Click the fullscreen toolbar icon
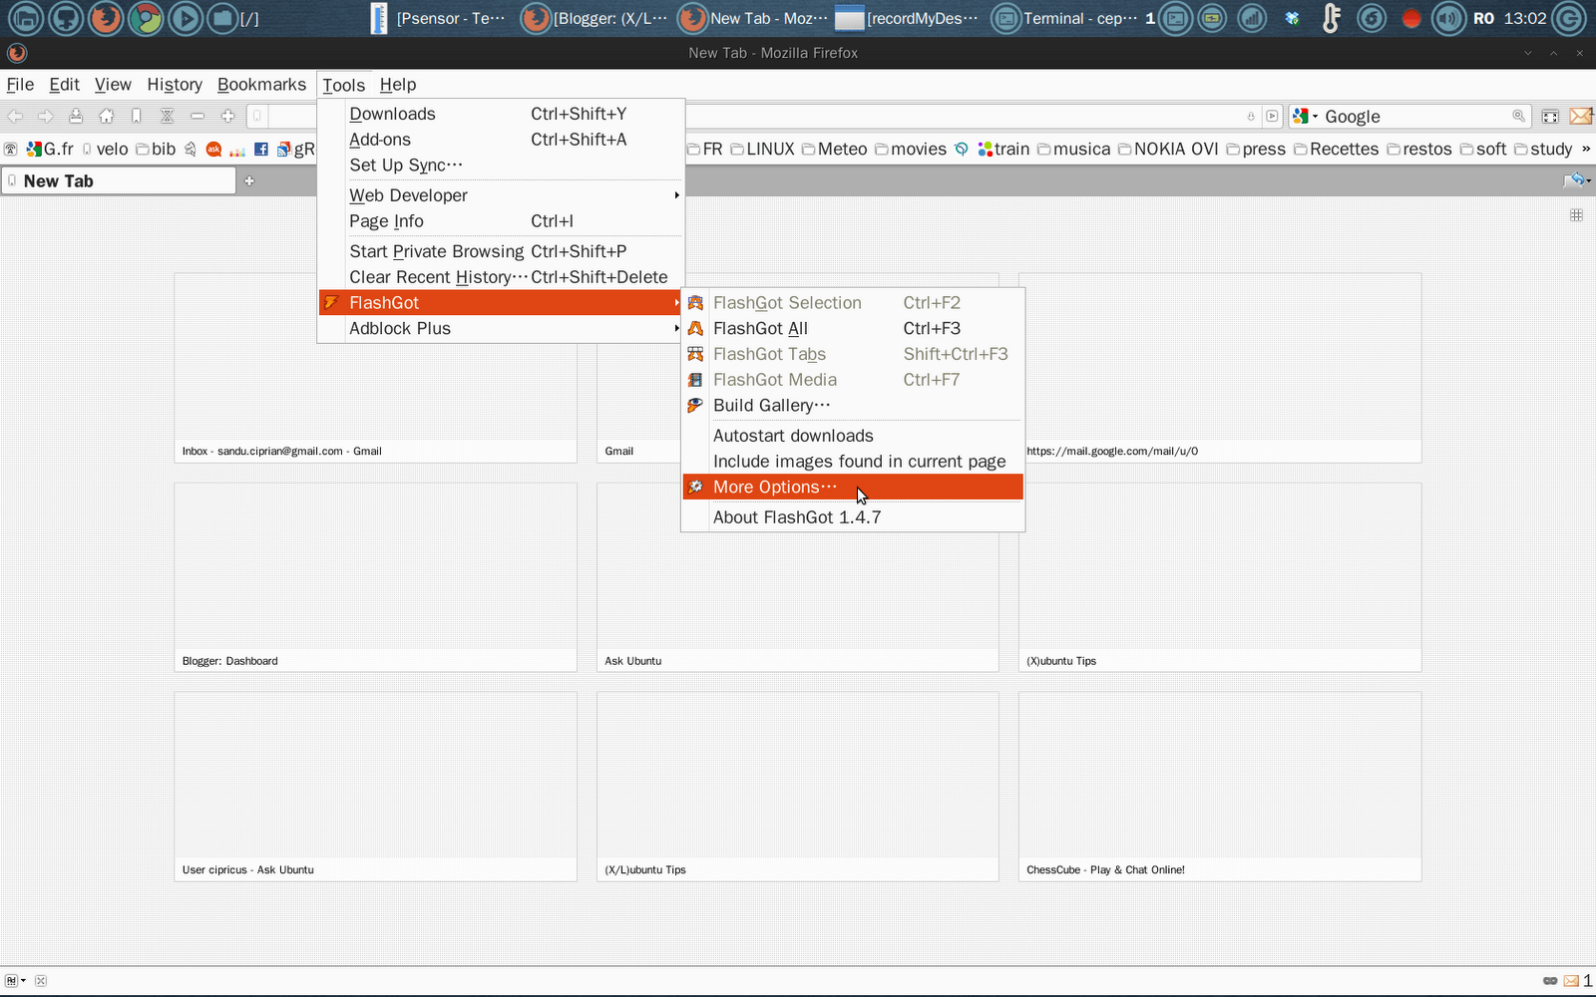Image resolution: width=1596 pixels, height=997 pixels. click(x=1550, y=117)
